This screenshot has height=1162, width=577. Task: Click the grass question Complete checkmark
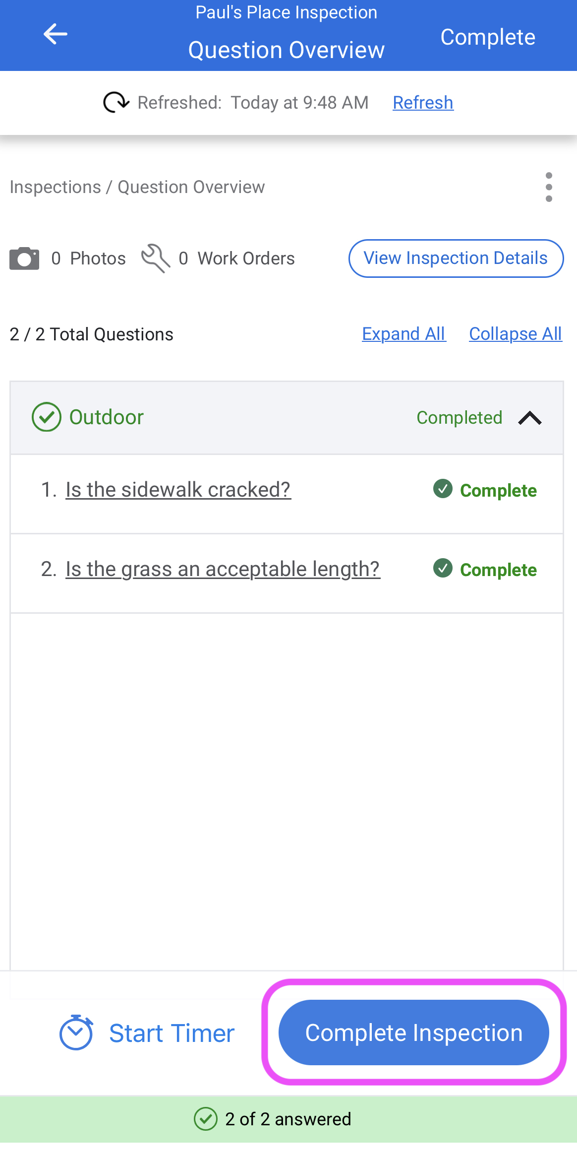(443, 568)
